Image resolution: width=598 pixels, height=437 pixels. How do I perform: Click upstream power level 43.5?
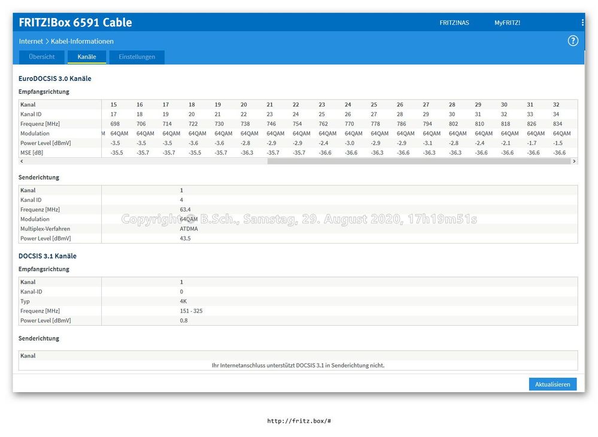(x=186, y=238)
